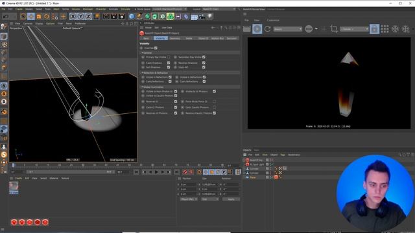
Task: Select RS Spot Light in Object Manager
Action: [x=257, y=164]
